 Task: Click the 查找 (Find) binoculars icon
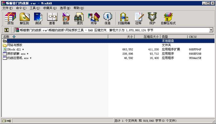(79, 17)
